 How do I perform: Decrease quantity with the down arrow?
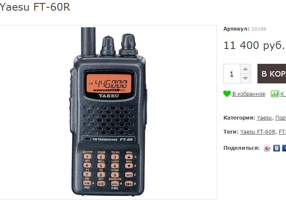tap(246, 78)
